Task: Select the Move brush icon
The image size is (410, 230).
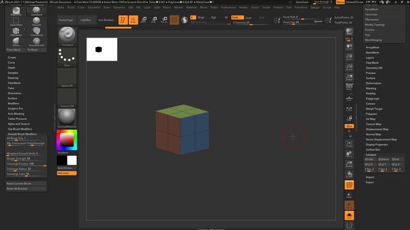Action: click(x=16, y=42)
